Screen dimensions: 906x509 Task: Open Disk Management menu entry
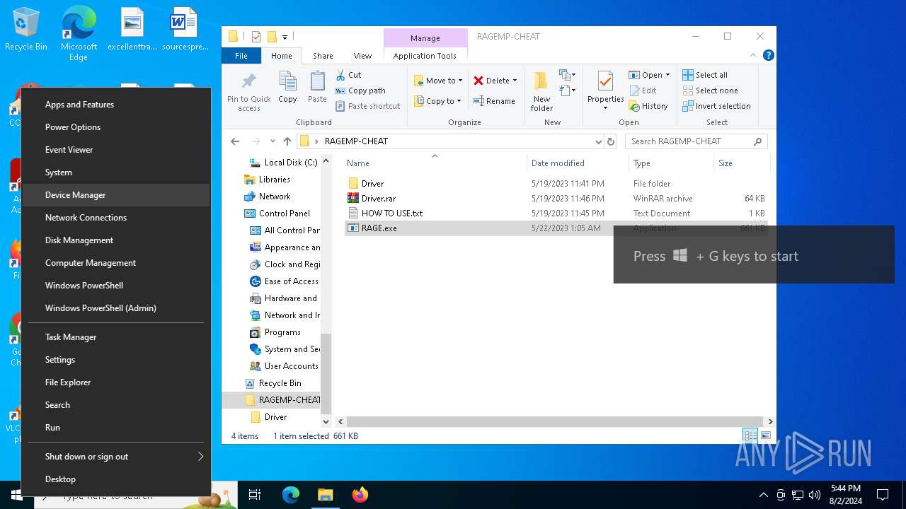[x=117, y=240]
